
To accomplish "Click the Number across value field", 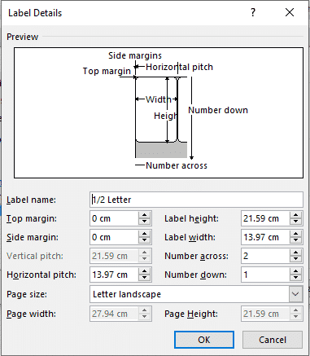I will point(266,256).
